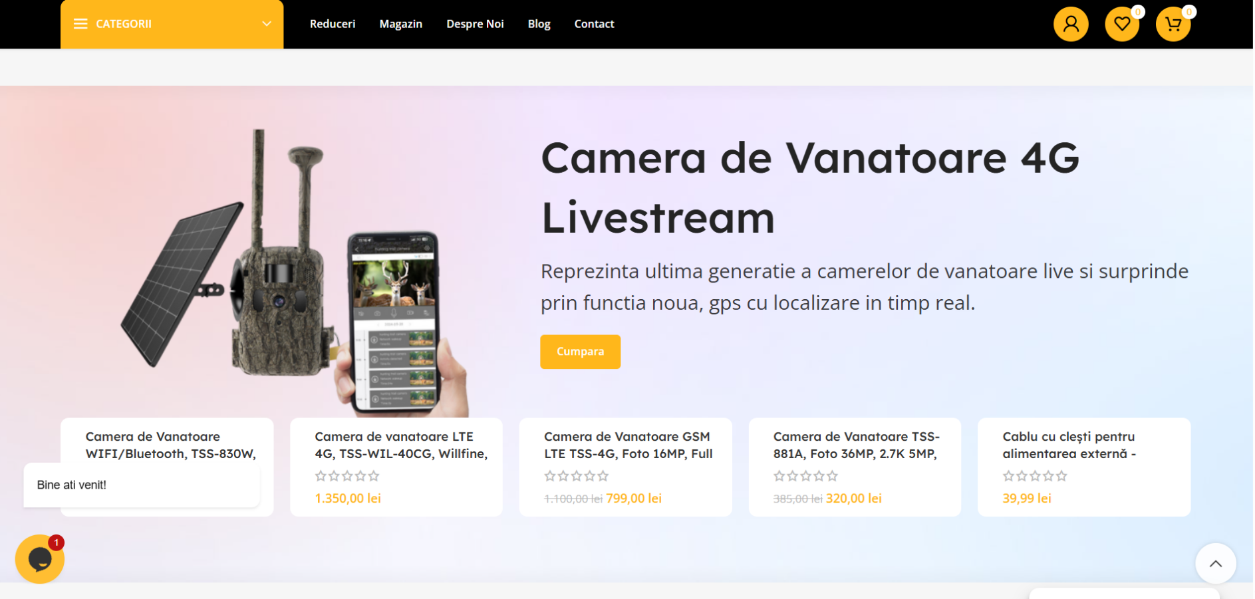Expand the CATEGORII dropdown chevron
1255x599 pixels.
267,24
